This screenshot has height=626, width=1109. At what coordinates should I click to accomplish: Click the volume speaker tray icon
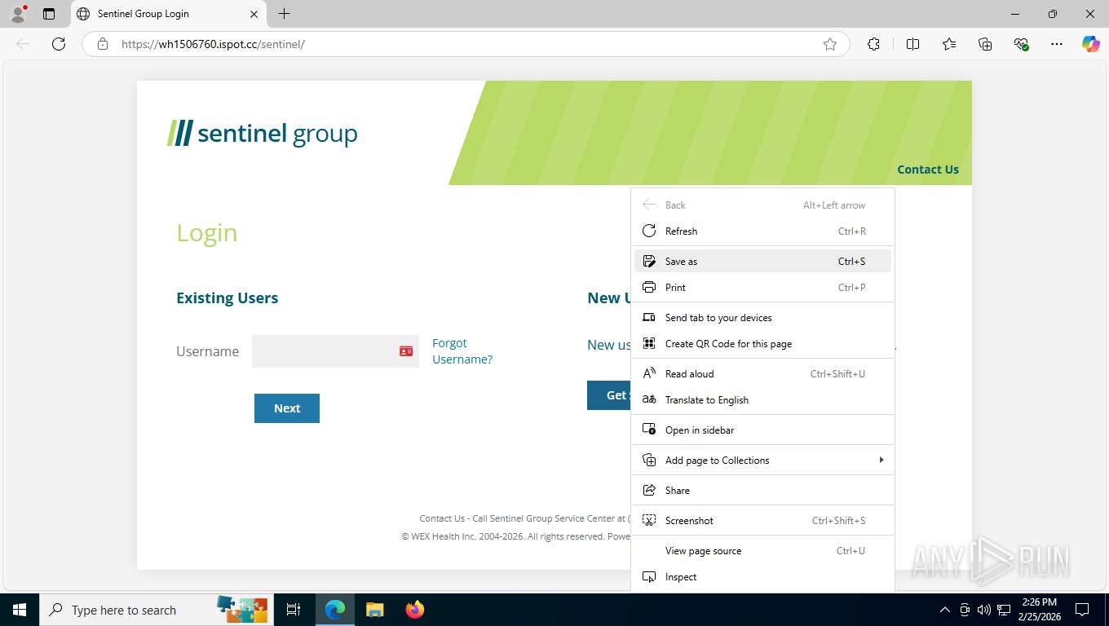pyautogui.click(x=983, y=610)
